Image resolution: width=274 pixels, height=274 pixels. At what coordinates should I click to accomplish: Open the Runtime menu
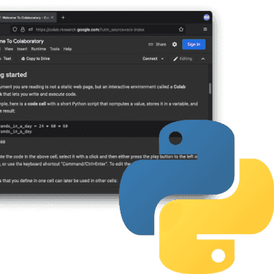38,49
